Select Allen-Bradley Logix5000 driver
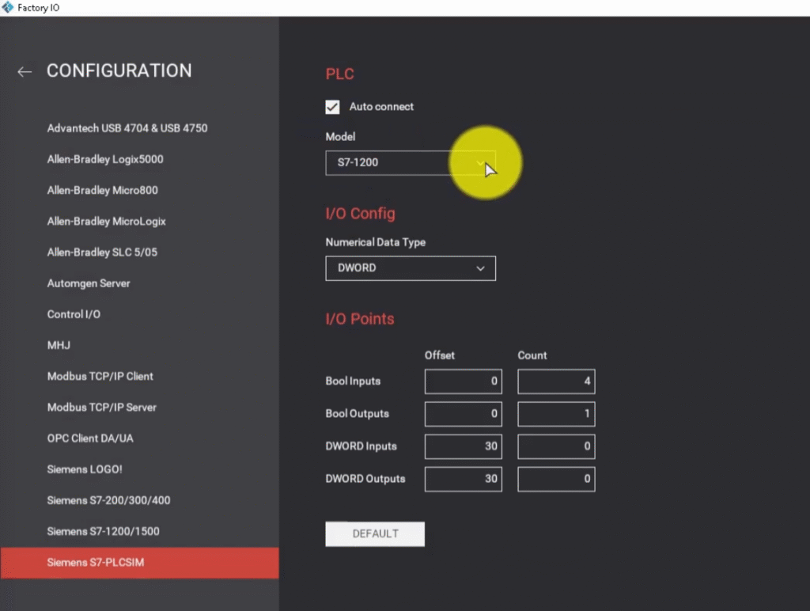 point(105,159)
